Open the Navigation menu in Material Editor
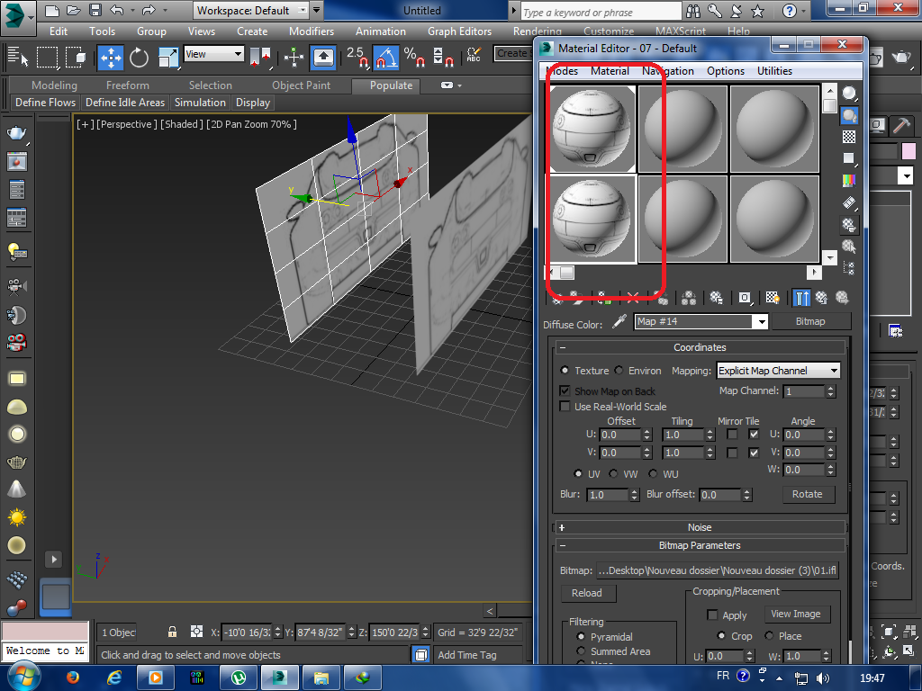 (668, 71)
